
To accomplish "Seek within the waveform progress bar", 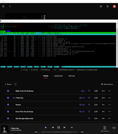I will point(59,132).
